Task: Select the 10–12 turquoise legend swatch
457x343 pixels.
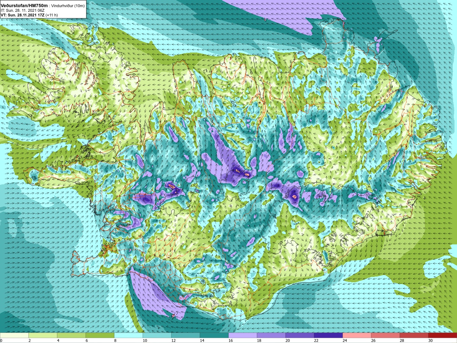Action: point(157,335)
